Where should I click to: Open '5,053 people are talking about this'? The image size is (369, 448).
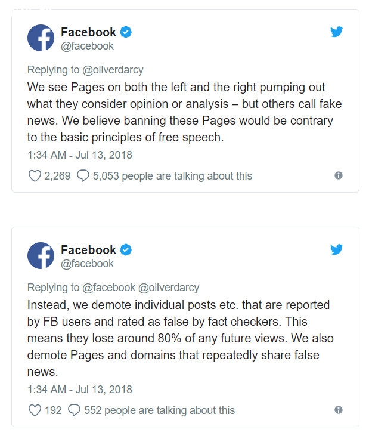(x=172, y=176)
